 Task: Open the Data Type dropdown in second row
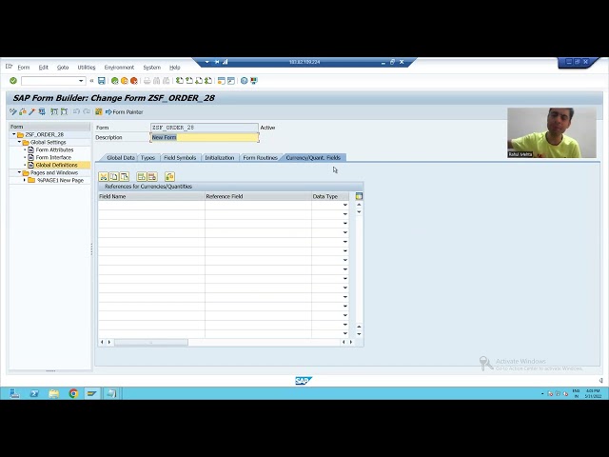click(344, 214)
